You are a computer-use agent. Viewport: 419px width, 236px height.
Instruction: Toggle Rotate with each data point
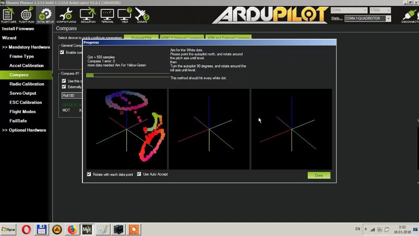(x=89, y=174)
